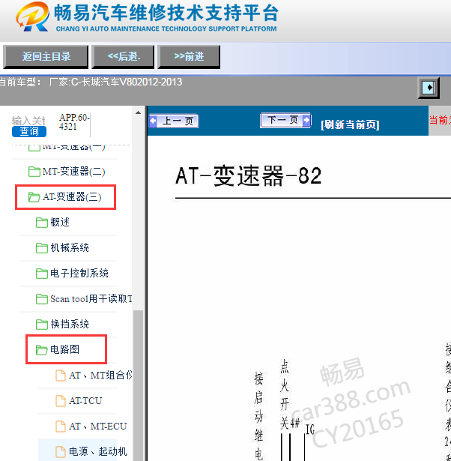Click folder icon beside 电子控制系统
The width and height of the screenshot is (451, 461).
[x=42, y=274]
